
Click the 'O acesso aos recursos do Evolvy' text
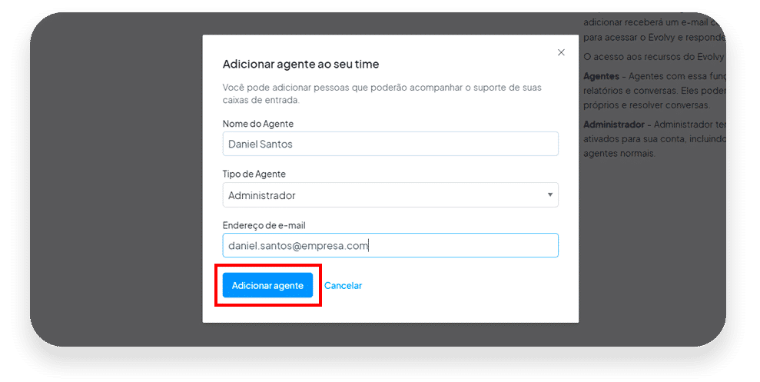click(653, 57)
